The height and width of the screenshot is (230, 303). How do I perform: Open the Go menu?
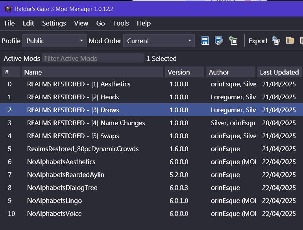point(100,23)
